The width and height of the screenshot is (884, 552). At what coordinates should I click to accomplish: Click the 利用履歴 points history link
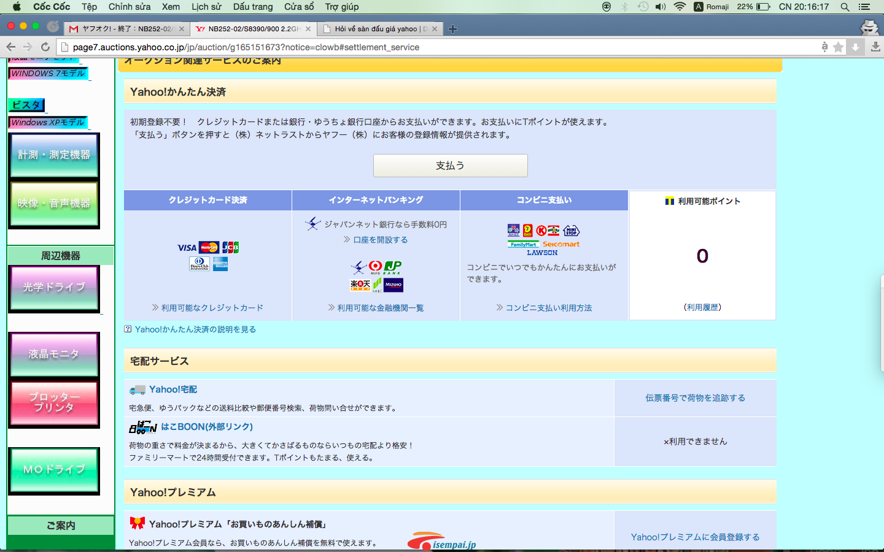pyautogui.click(x=703, y=307)
